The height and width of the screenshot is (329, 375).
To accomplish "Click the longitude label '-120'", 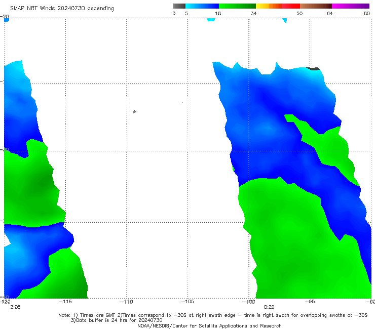I will [5, 302].
